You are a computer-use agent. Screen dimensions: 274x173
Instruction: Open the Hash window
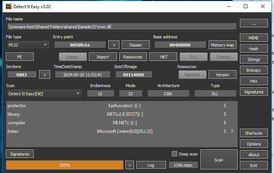254,49
